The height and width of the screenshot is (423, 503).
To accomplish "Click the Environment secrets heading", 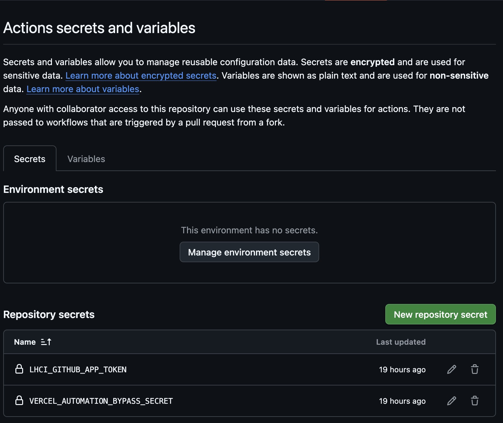I will point(53,189).
